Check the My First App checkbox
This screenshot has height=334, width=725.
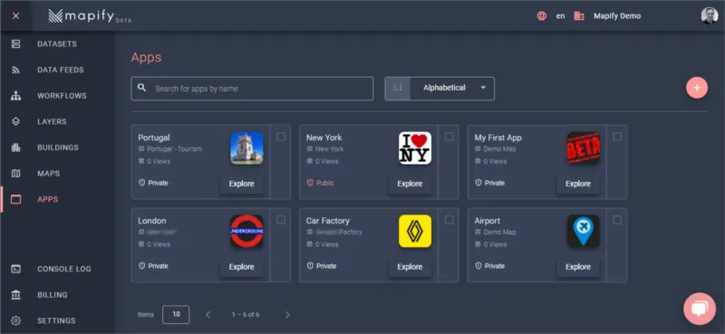(x=617, y=137)
